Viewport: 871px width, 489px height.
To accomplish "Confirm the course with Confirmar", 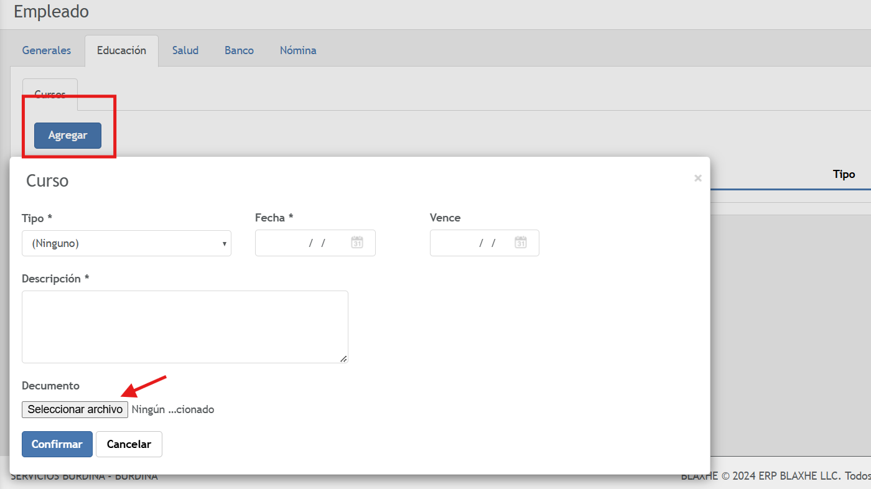I will [x=57, y=444].
